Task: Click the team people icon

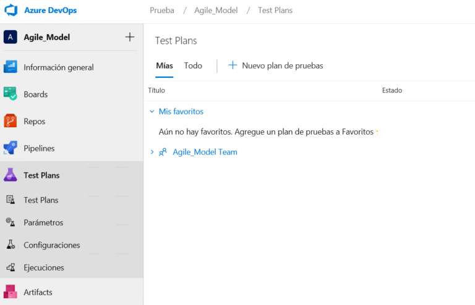Action: click(x=163, y=152)
